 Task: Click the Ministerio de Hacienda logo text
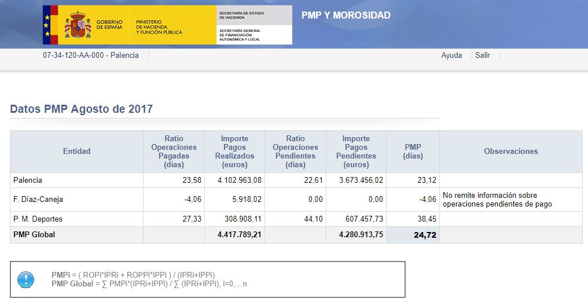click(x=159, y=27)
